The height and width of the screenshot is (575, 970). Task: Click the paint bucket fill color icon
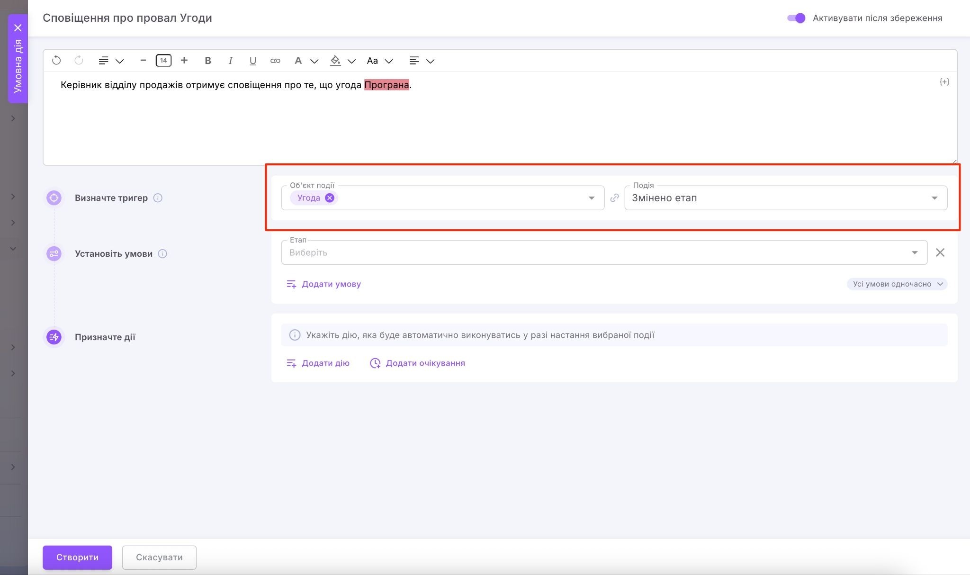(335, 61)
